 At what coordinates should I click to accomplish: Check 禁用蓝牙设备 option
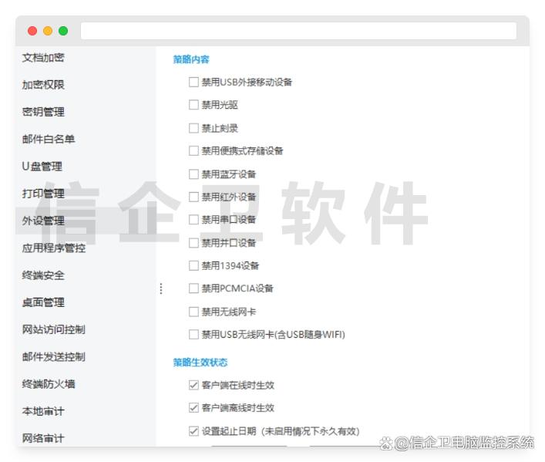click(x=193, y=174)
